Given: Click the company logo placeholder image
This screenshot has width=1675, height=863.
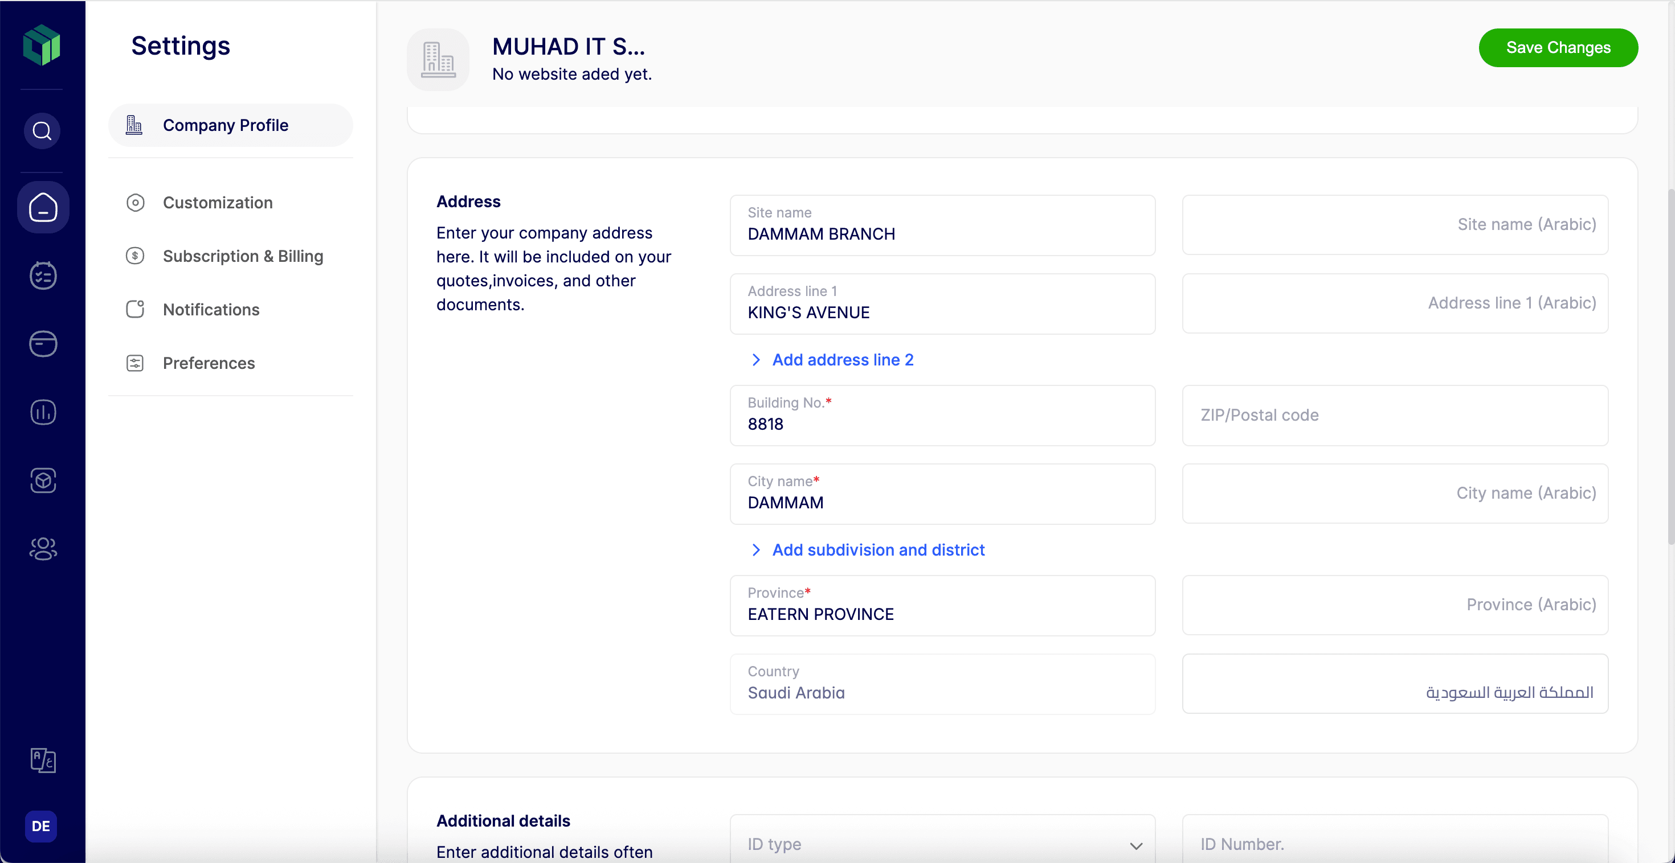Looking at the screenshot, I should click(438, 59).
